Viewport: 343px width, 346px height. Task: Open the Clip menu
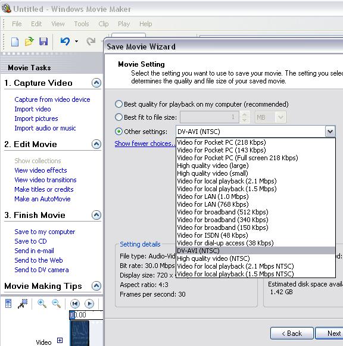tap(104, 24)
